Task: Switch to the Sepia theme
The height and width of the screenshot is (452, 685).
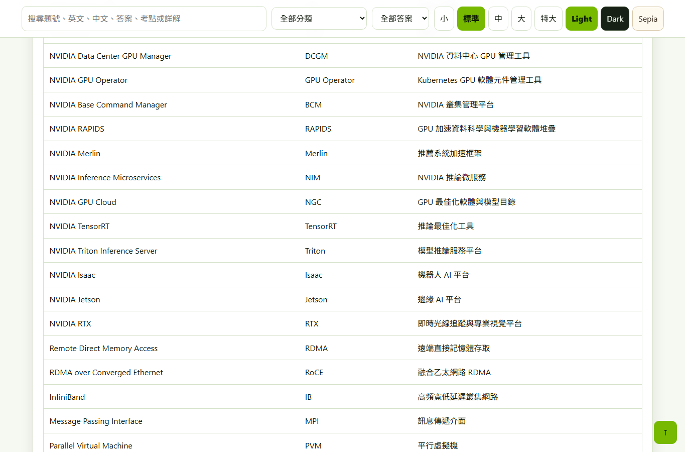Action: (648, 19)
